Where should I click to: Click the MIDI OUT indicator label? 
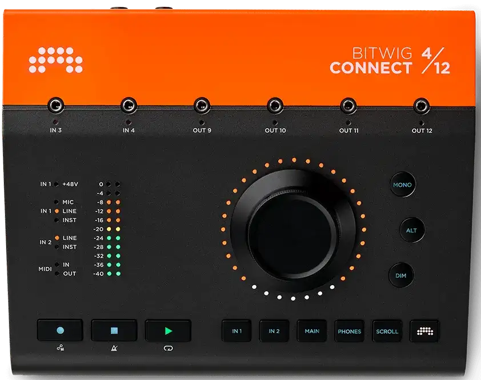[x=70, y=274]
